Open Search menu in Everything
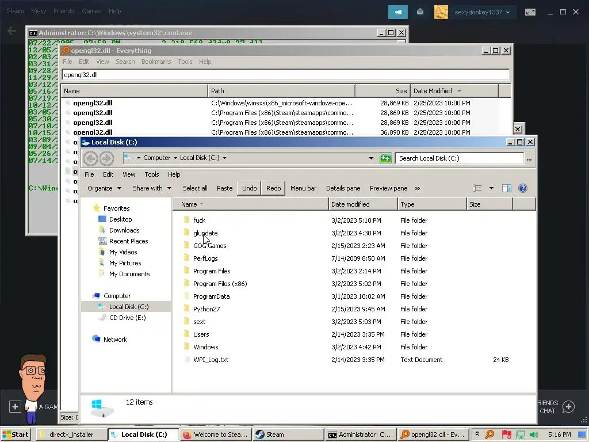589x442 pixels. tap(125, 62)
